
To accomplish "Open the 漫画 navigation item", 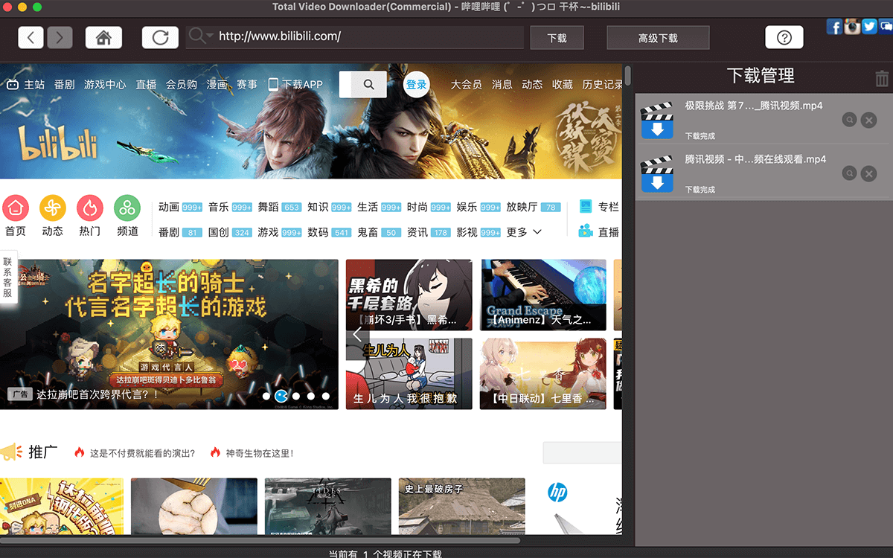I will 217,84.
